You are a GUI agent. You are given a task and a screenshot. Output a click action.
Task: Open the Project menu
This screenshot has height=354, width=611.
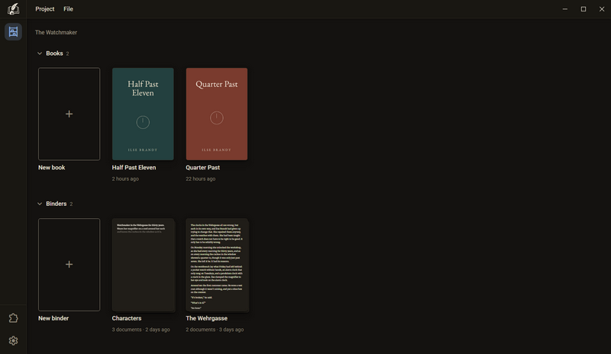click(x=45, y=9)
